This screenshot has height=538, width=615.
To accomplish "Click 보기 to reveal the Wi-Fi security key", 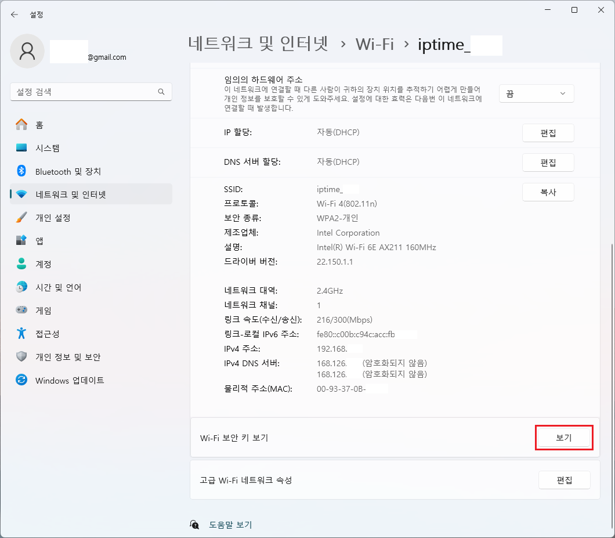I will 563,437.
